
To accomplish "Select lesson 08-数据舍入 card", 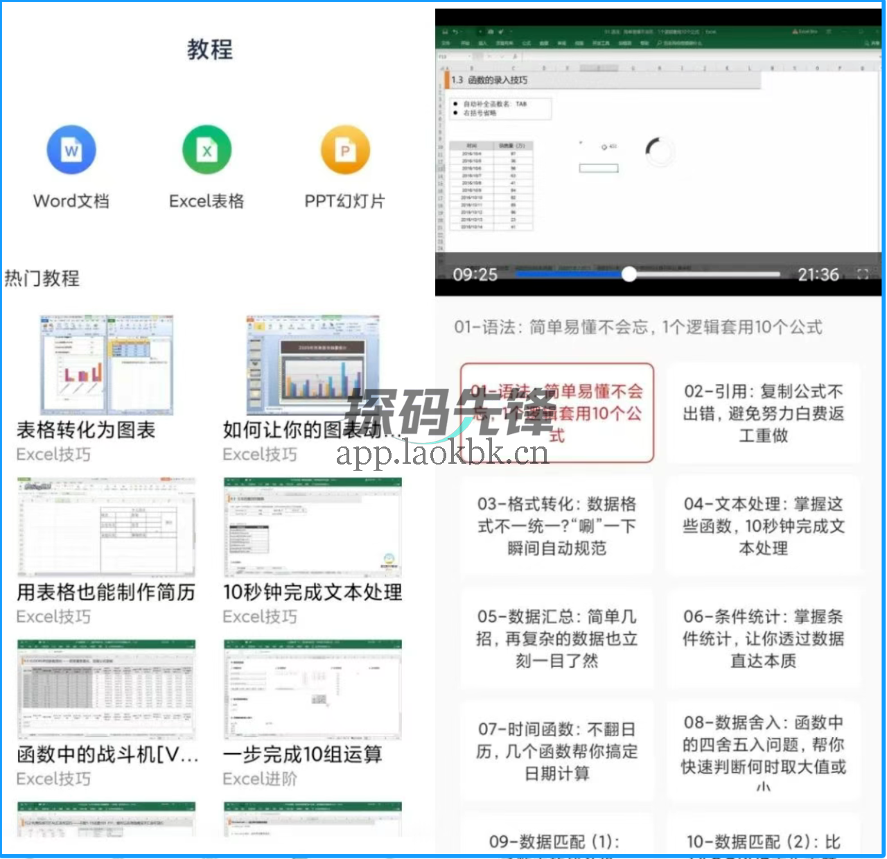I will tap(764, 752).
